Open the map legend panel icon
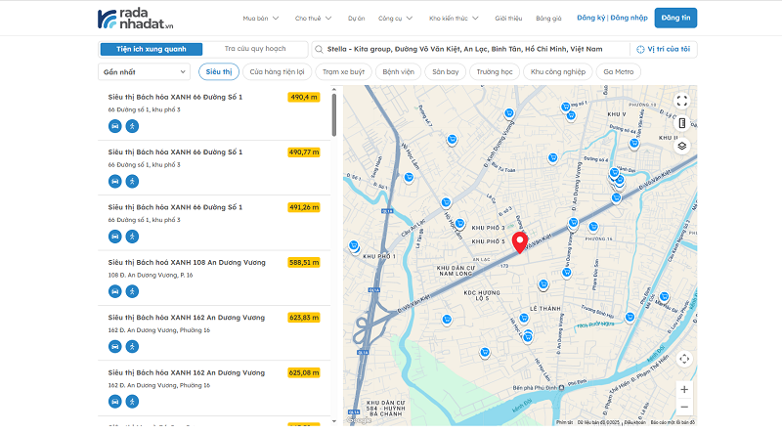Screen dimensions: 782x433 click(x=681, y=123)
